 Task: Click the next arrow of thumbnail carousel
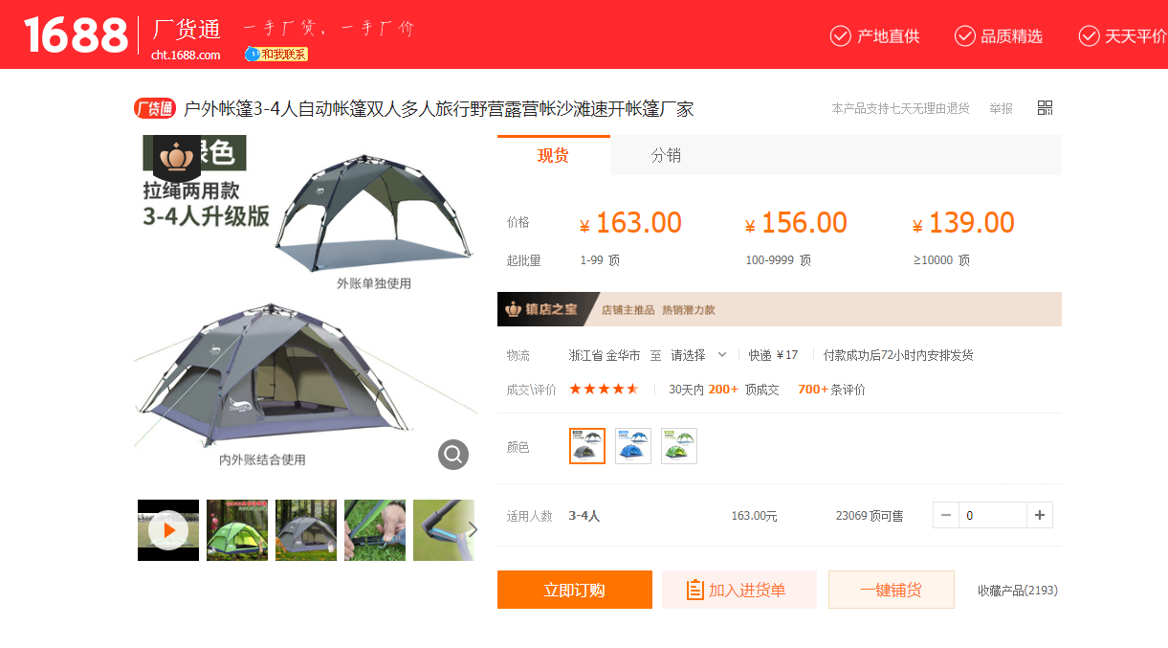(472, 530)
